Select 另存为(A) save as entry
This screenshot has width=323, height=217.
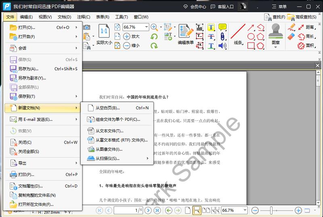(x=44, y=69)
